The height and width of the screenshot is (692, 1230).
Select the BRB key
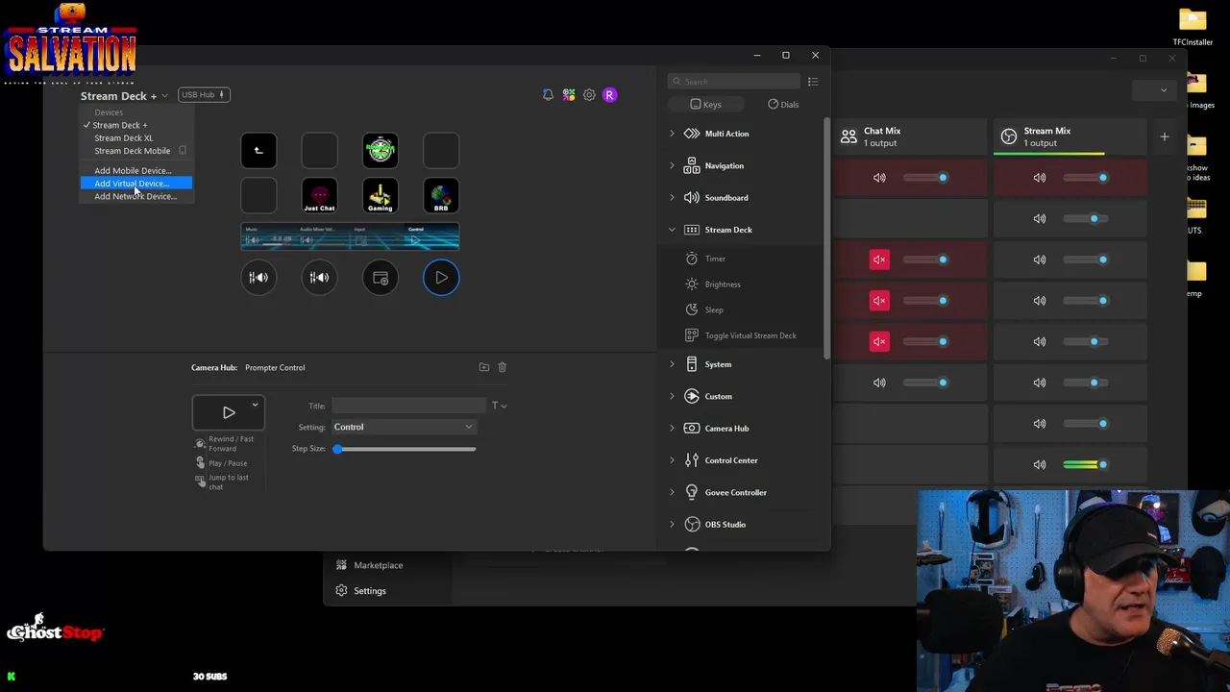coord(441,196)
